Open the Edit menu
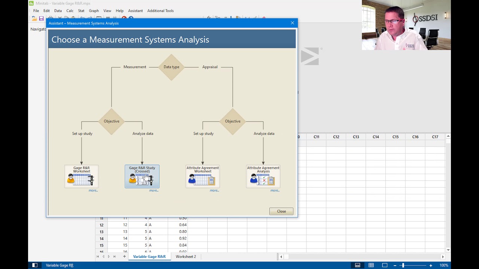 coord(46,11)
